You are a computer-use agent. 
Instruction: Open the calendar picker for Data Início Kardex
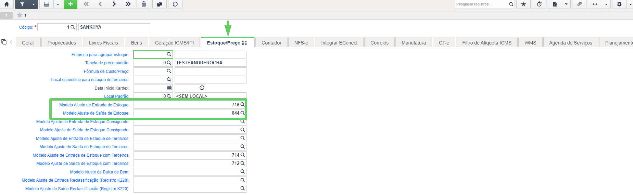point(169,88)
